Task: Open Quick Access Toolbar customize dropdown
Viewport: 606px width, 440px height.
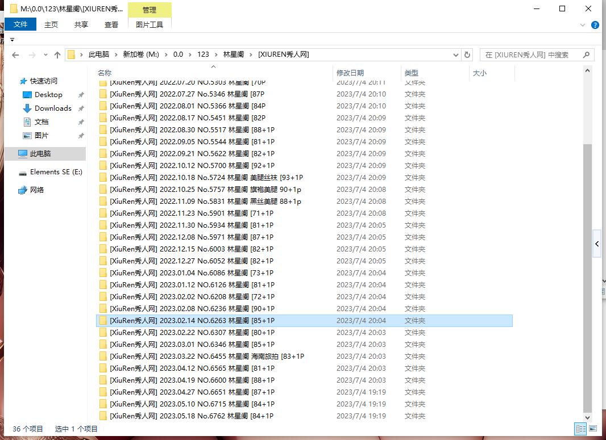Action: (12, 39)
